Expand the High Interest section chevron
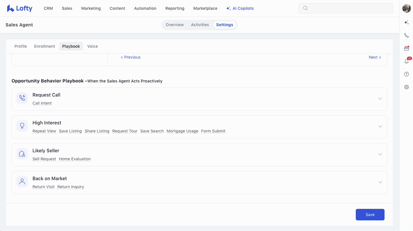The width and height of the screenshot is (413, 231). coord(380,127)
